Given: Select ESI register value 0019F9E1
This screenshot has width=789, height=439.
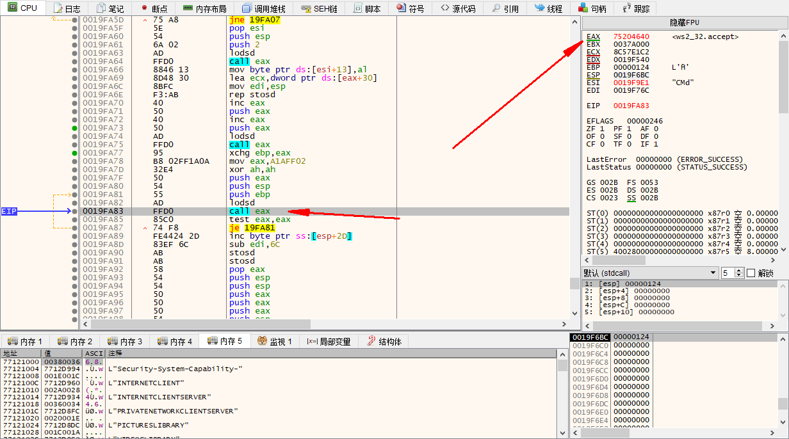Looking at the screenshot, I should [631, 83].
